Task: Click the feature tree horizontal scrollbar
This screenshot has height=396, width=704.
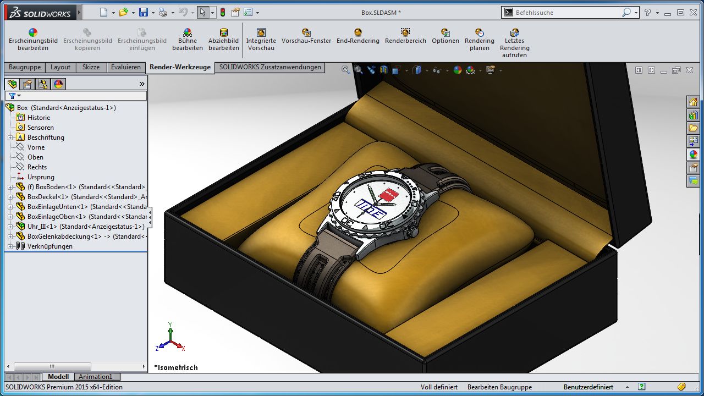Action: click(75, 366)
